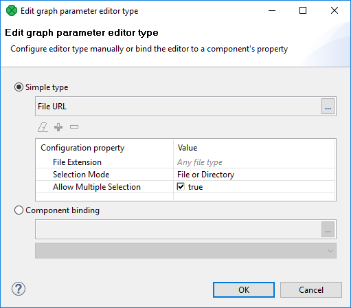
Task: Open the Simple type browse (...) button
Action: [x=328, y=107]
